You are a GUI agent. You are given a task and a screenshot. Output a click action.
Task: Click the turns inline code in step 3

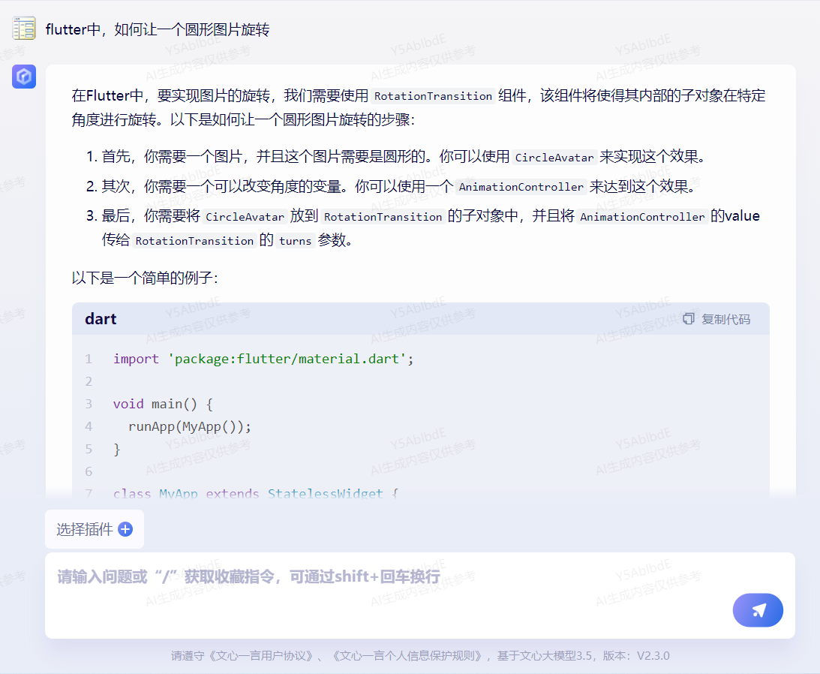pyautogui.click(x=295, y=241)
